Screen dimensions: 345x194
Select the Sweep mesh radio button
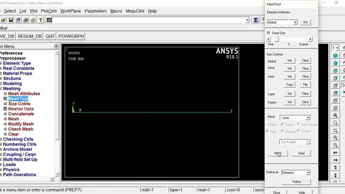point(299,131)
